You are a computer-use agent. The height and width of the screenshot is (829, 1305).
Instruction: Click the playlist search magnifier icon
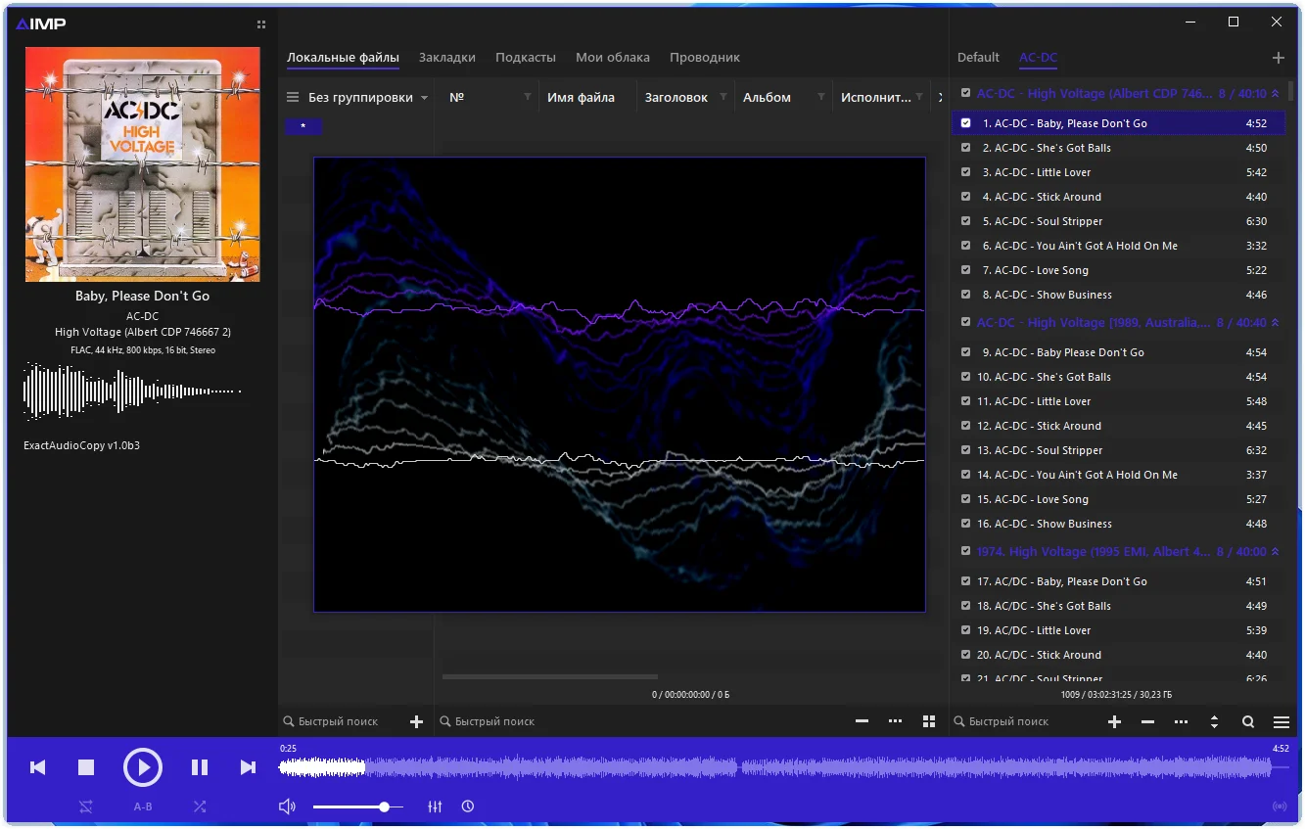coord(1248,722)
